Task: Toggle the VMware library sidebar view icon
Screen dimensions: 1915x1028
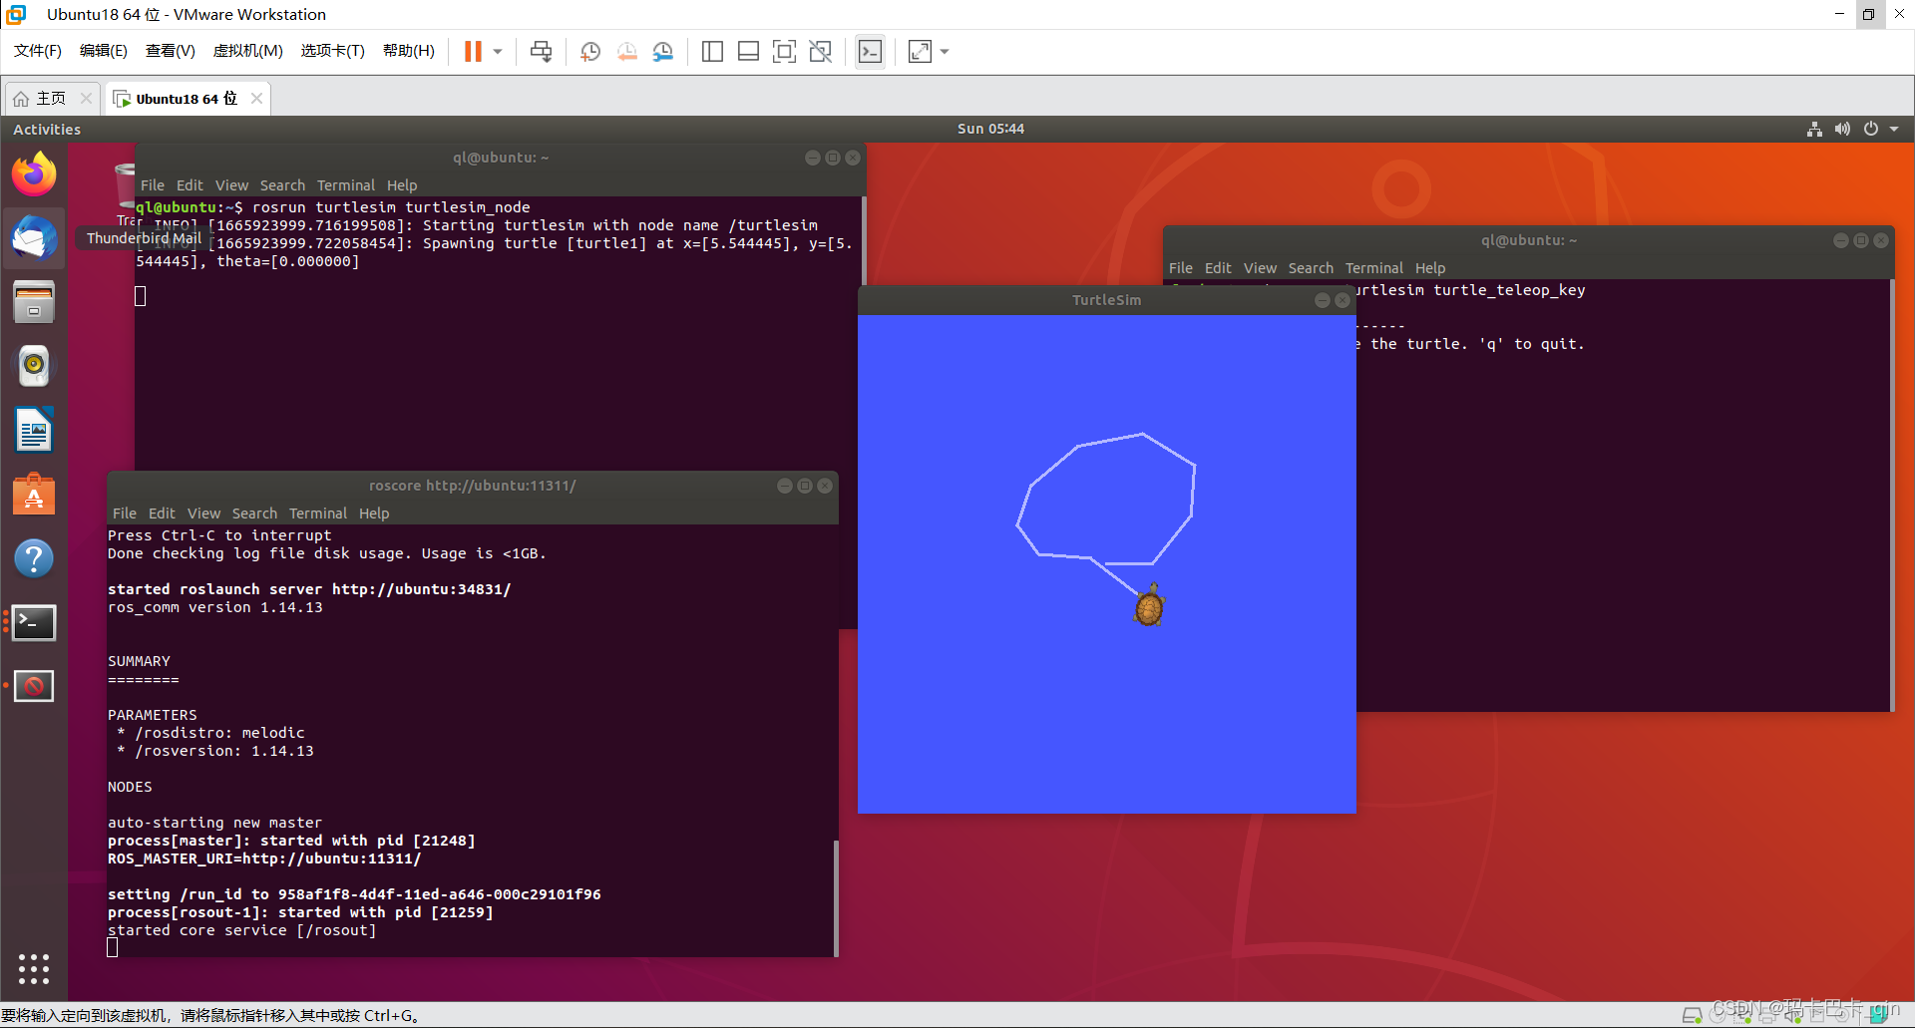Action: tap(712, 51)
